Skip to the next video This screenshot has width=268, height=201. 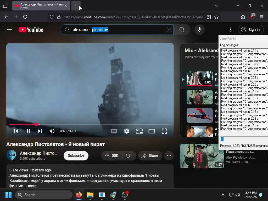tap(40, 131)
